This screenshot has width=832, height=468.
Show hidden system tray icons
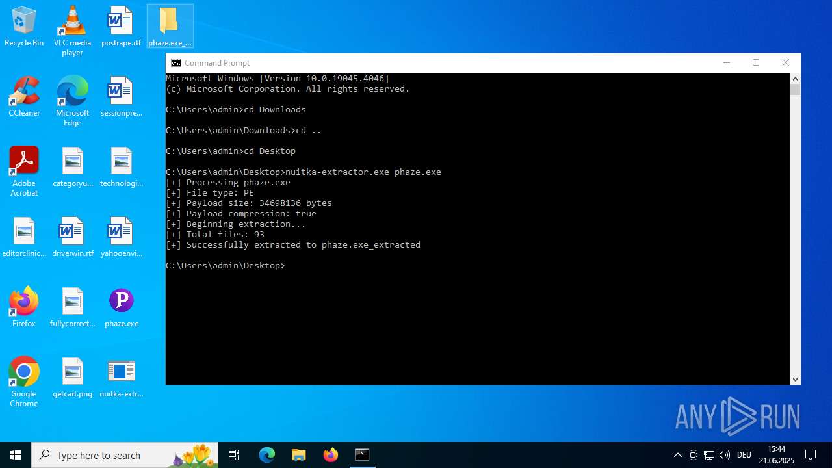click(x=678, y=455)
